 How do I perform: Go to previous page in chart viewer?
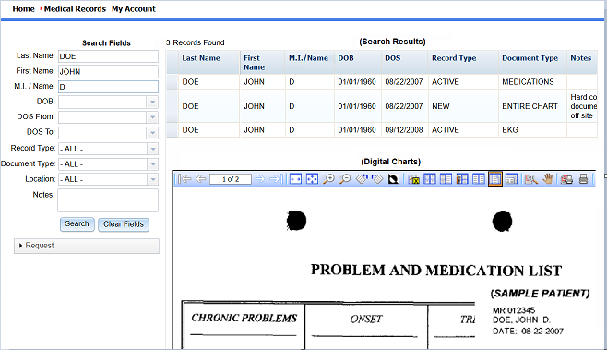pos(201,178)
